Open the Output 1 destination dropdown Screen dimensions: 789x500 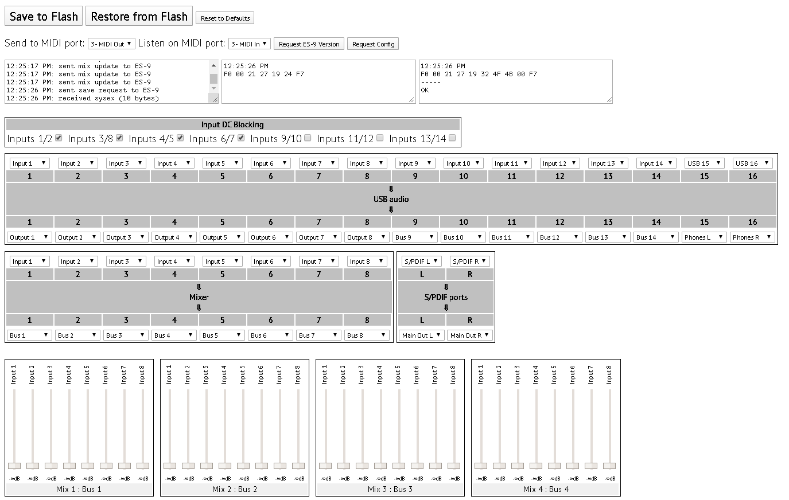[x=29, y=237]
